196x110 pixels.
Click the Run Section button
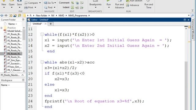pos(134,1)
